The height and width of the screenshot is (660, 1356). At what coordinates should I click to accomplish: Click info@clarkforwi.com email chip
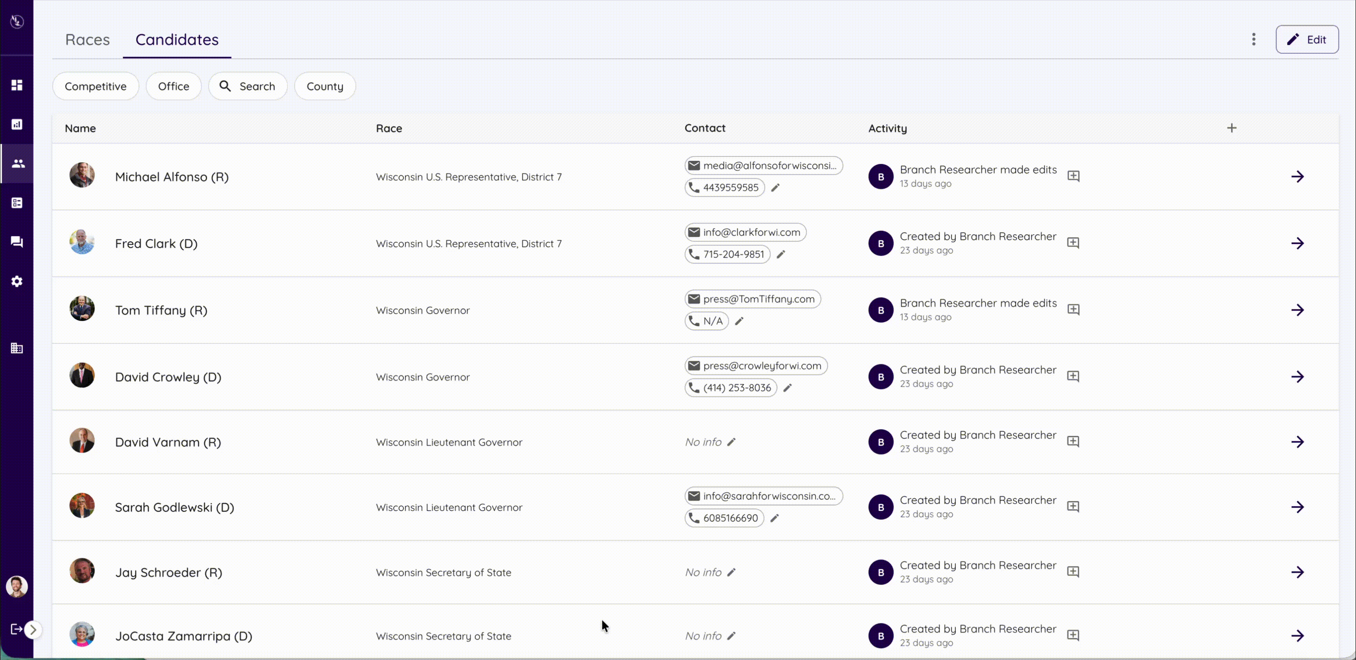(x=745, y=233)
